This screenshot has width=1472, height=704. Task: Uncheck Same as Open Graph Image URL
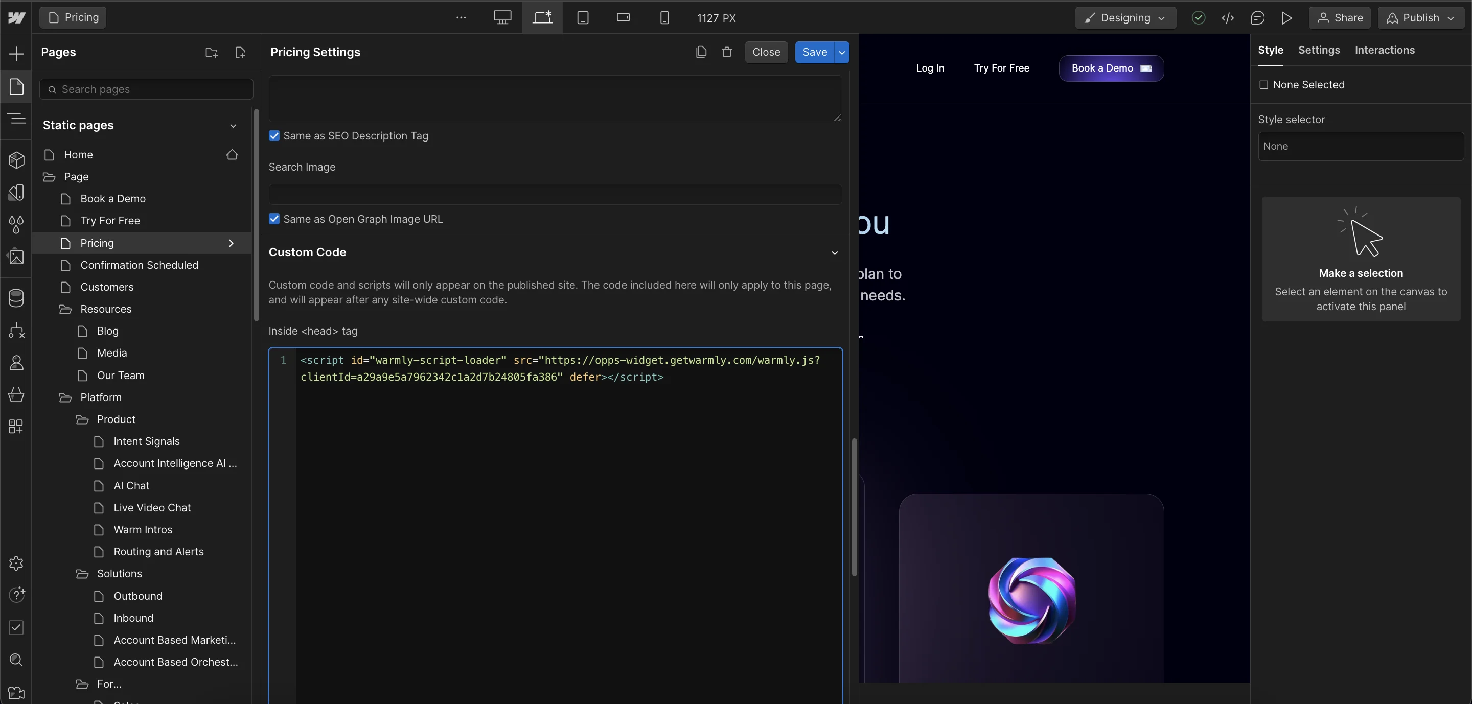pyautogui.click(x=274, y=219)
